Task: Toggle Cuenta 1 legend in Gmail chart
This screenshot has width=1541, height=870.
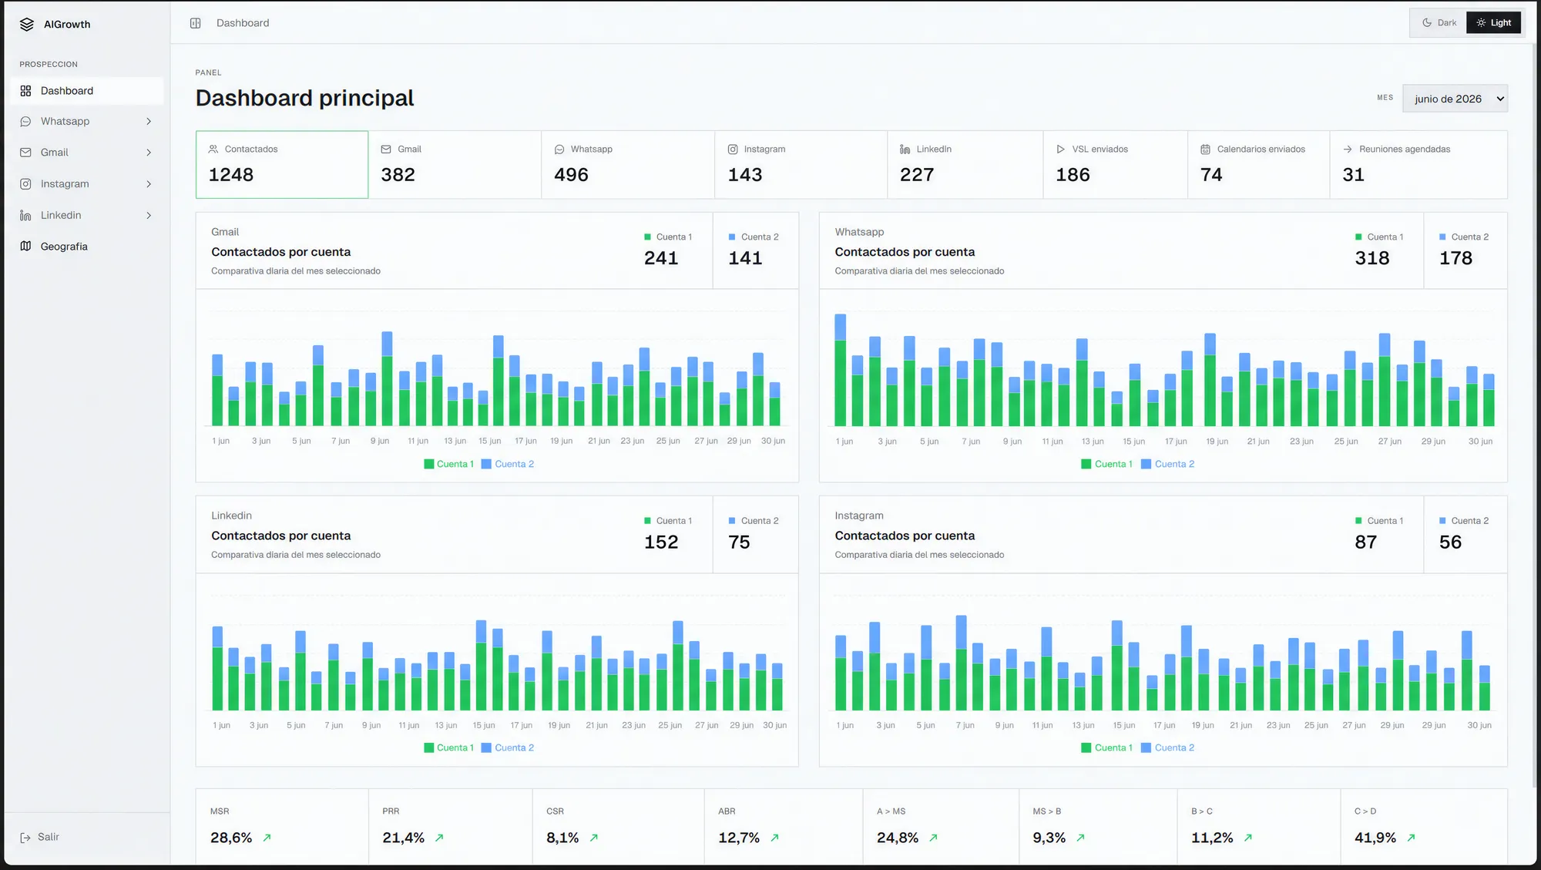Action: tap(448, 464)
